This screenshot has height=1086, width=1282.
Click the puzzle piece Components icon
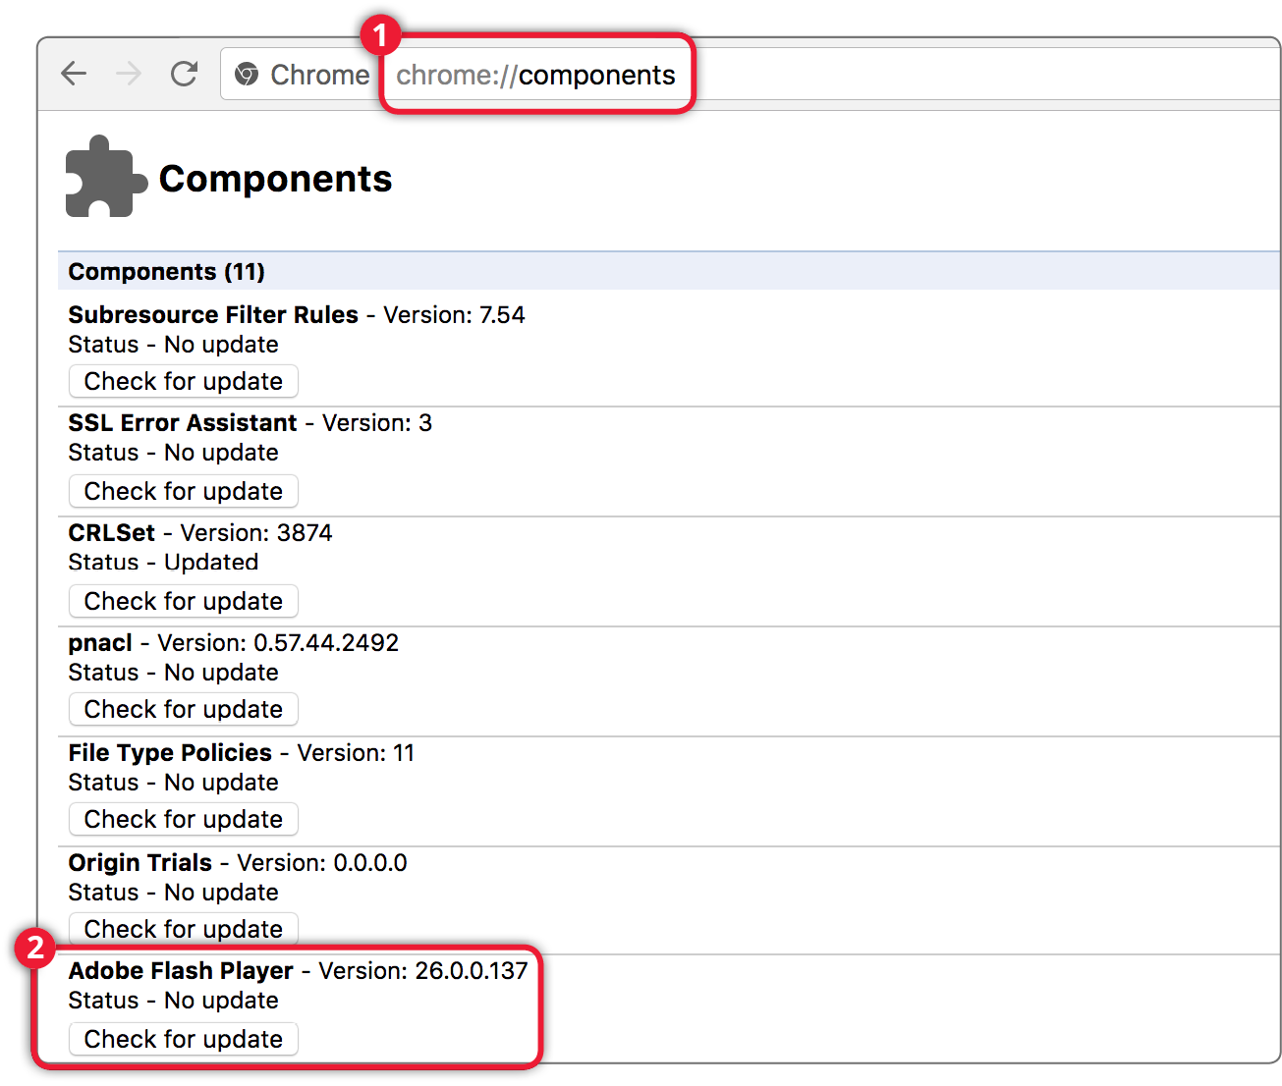pyautogui.click(x=105, y=177)
